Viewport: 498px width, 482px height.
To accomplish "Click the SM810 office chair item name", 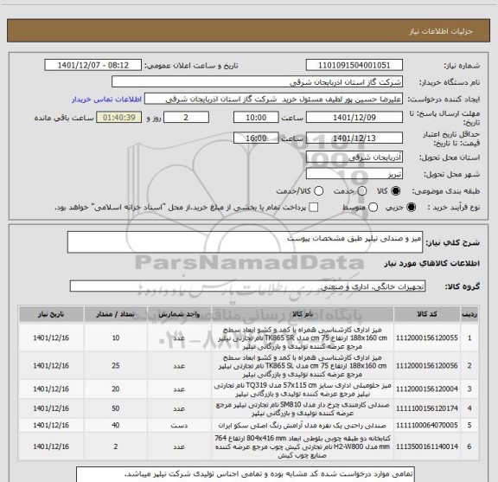I will [303, 408].
